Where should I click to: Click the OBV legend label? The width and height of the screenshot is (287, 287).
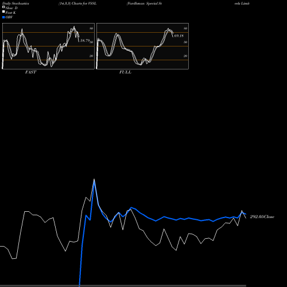click(9, 17)
